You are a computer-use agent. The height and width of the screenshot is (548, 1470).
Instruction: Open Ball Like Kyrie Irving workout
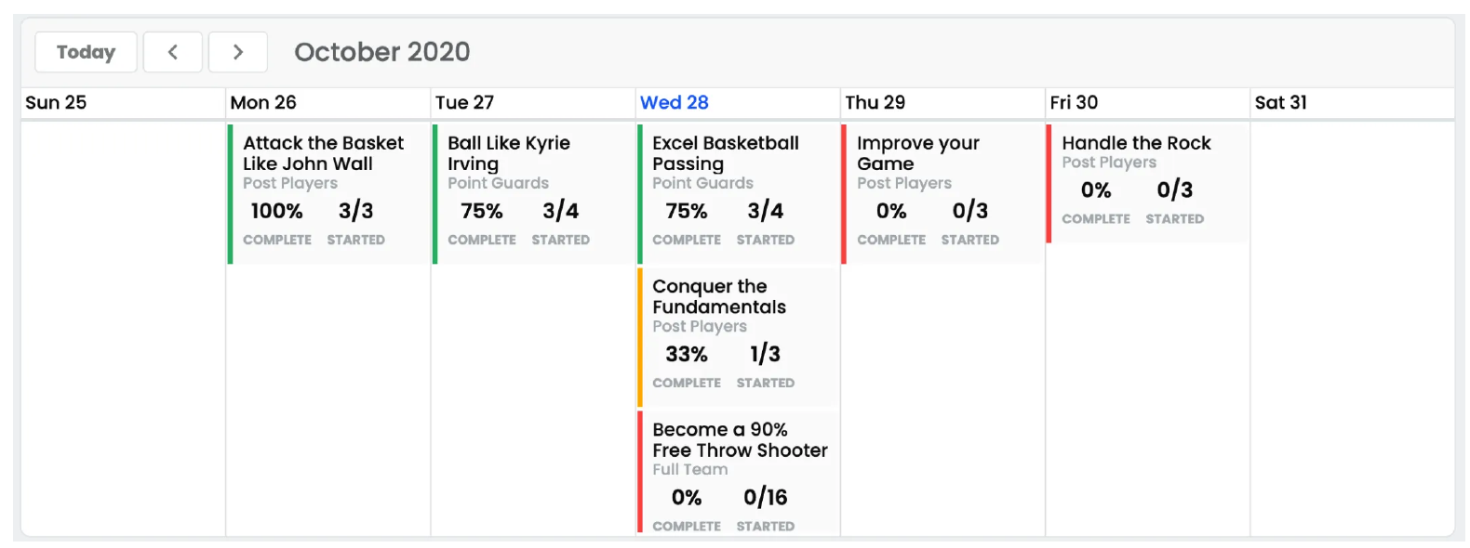tap(508, 153)
